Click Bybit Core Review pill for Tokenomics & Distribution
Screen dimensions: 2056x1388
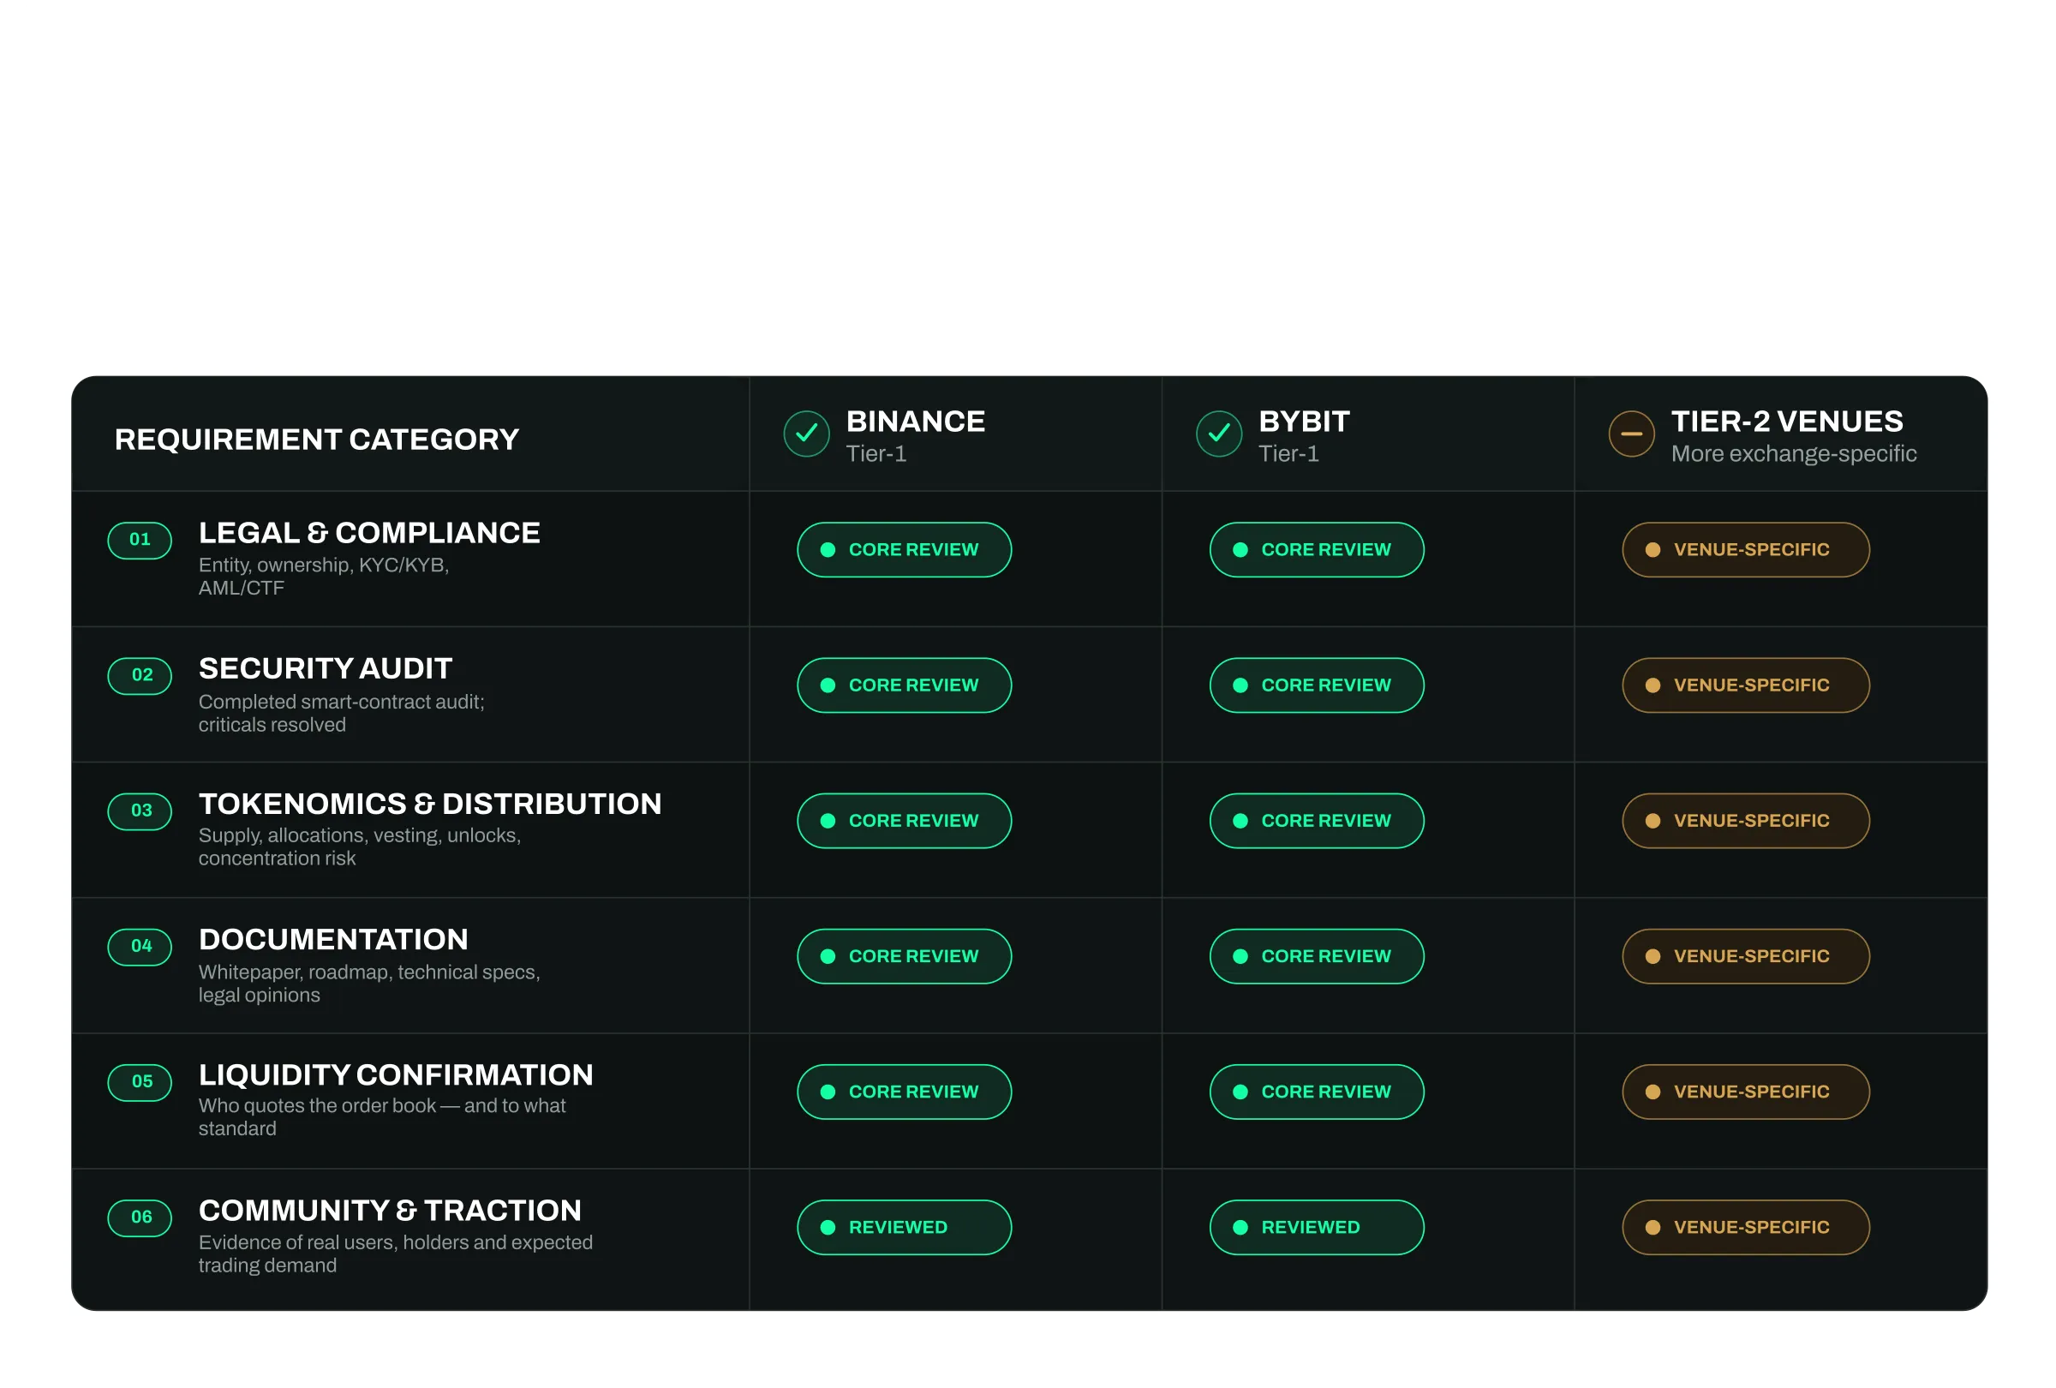pyautogui.click(x=1316, y=820)
